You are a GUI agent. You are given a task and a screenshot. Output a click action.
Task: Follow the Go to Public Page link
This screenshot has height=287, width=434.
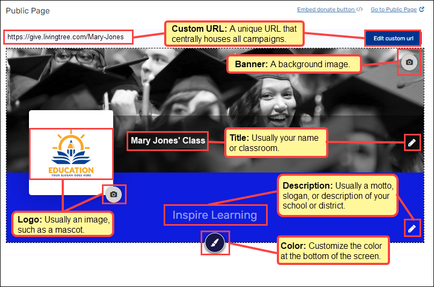(393, 9)
